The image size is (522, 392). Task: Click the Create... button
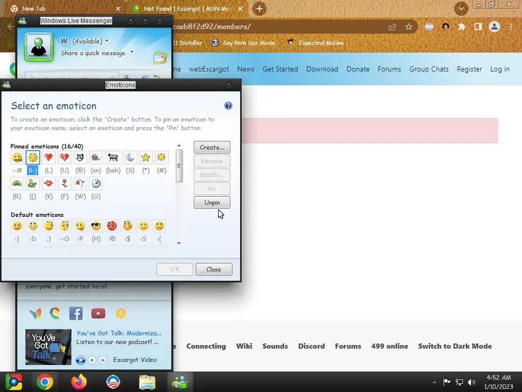pos(212,148)
